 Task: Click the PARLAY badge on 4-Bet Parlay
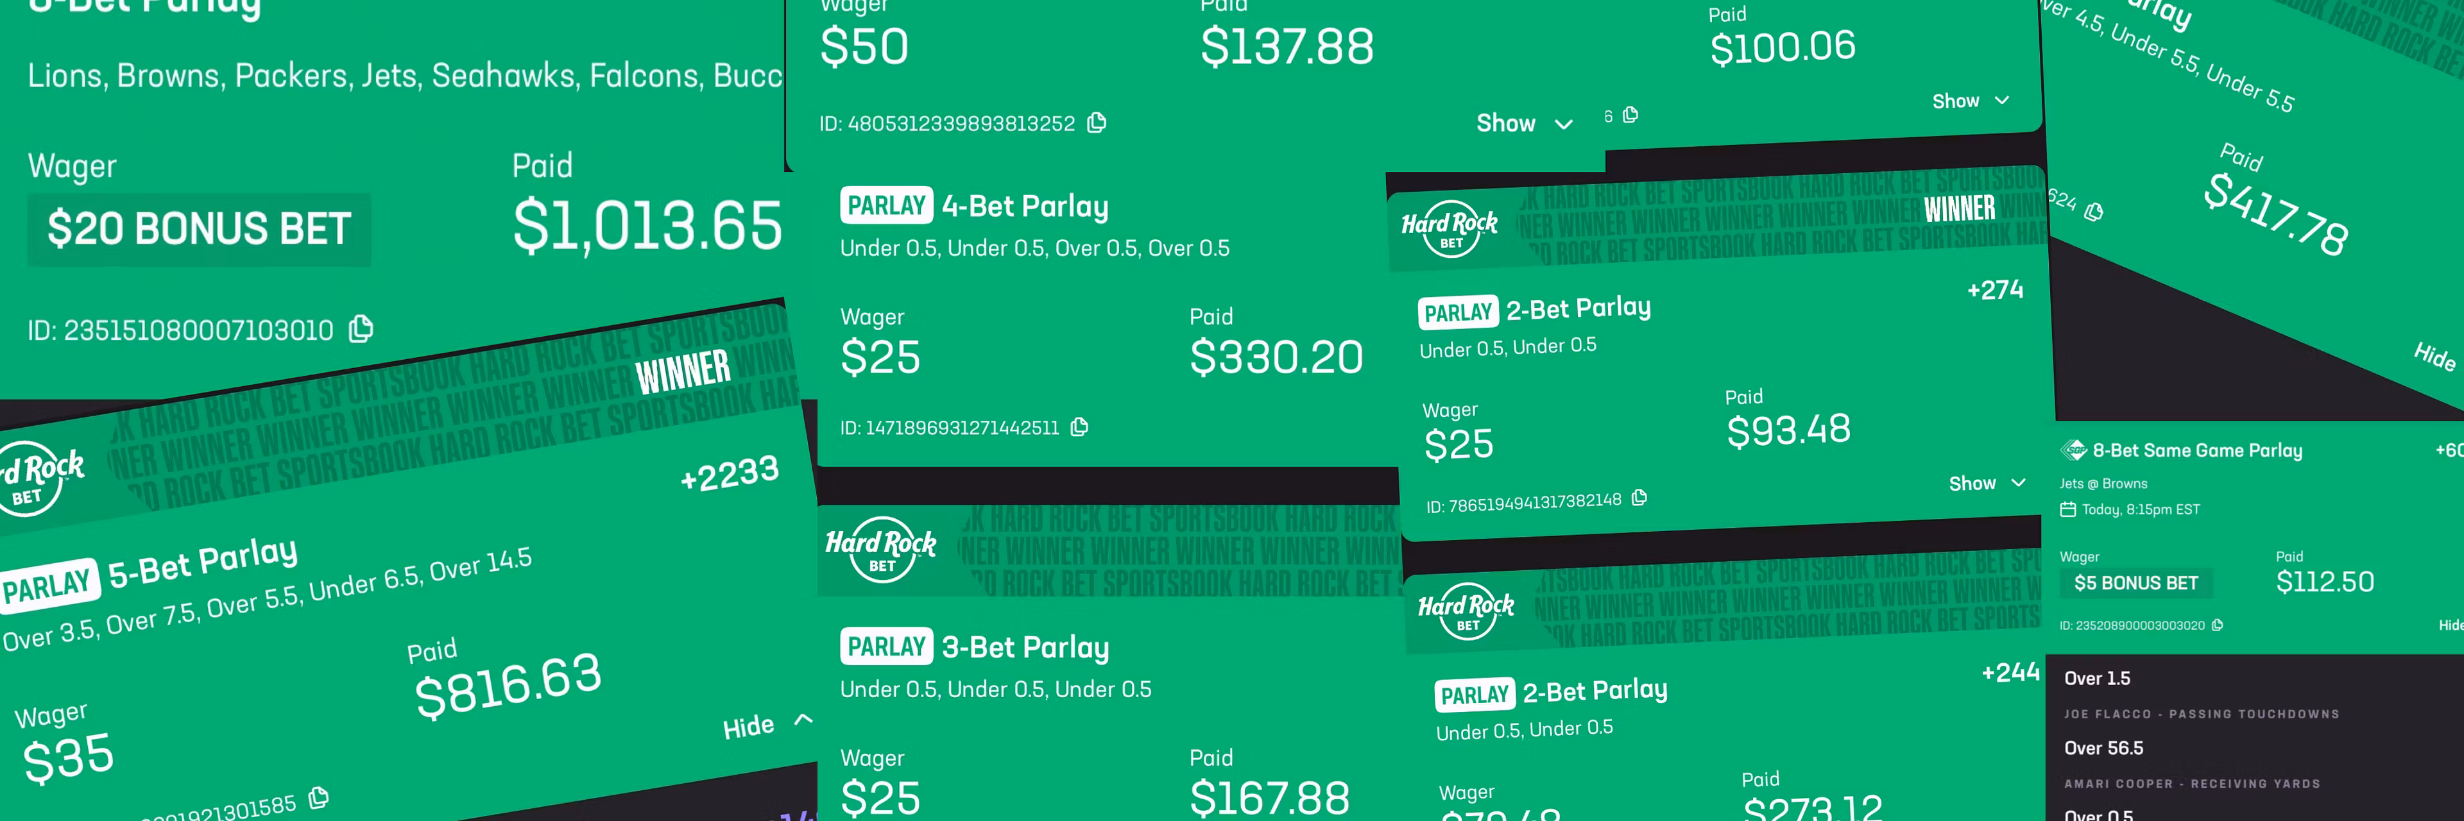886,205
